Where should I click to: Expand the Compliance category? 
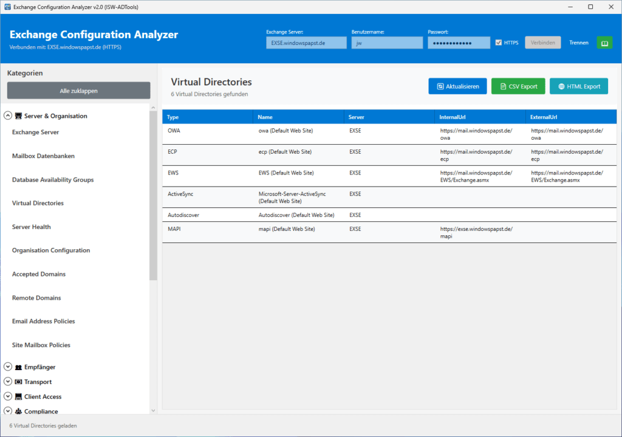tap(7, 411)
